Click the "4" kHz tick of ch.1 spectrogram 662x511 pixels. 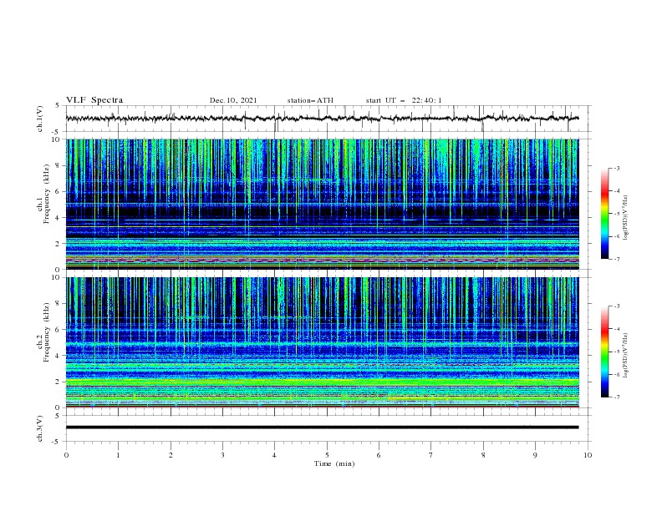59,218
